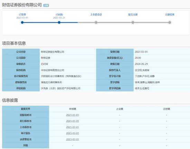Image resolution: width=190 pixels, height=149 pixels.
Task: Select the 已问询 stage label
Action: pyautogui.click(x=59, y=15)
